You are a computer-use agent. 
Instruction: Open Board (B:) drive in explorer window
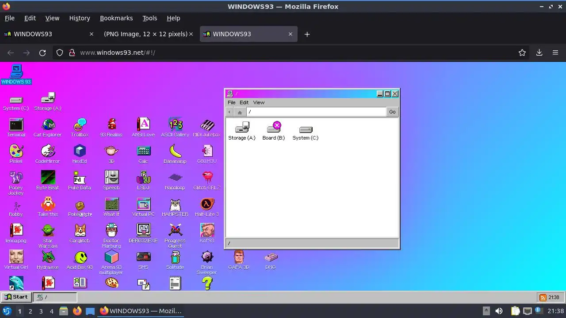[x=274, y=131]
